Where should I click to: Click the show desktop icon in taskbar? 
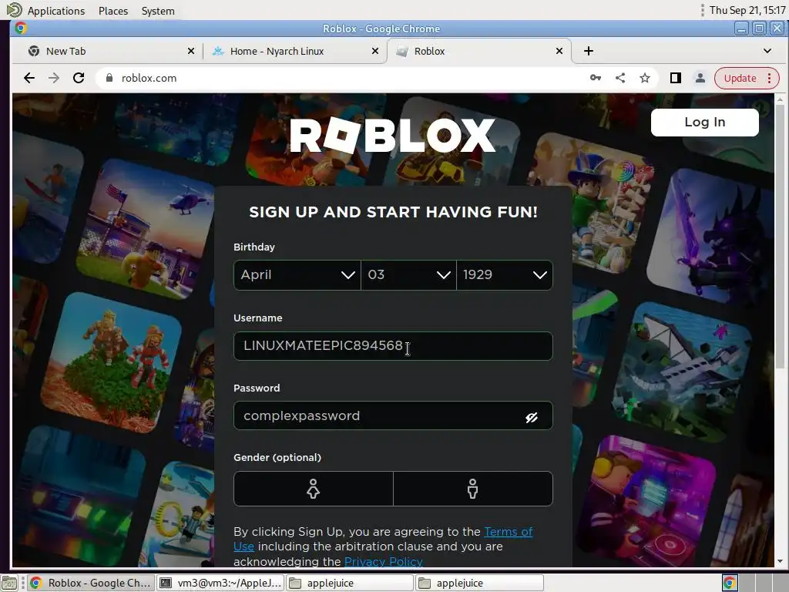pyautogui.click(x=9, y=583)
